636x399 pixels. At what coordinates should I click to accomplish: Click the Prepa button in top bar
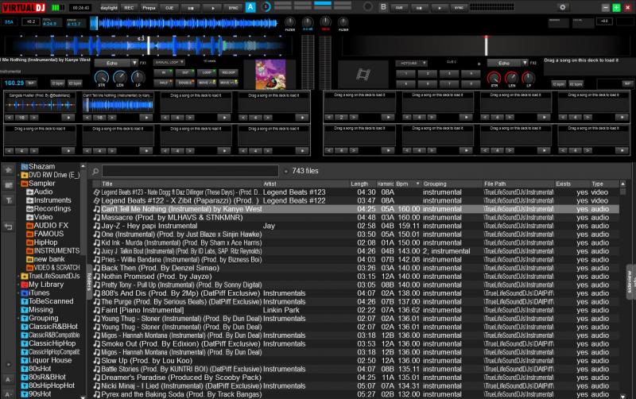[149, 8]
